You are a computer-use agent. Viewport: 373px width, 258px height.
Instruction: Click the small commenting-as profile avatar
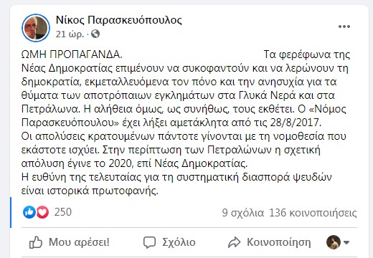pyautogui.click(x=334, y=242)
